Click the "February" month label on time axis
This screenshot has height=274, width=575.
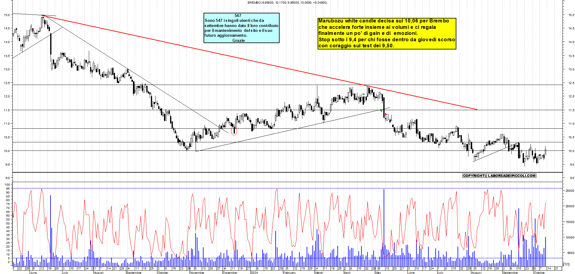(289, 272)
